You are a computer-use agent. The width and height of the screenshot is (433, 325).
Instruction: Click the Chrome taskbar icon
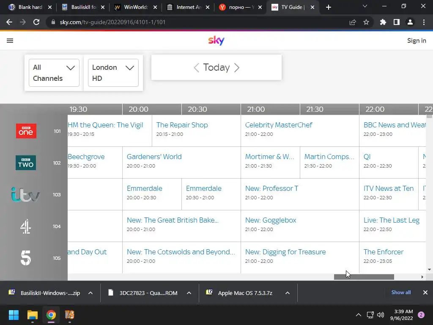coord(51,315)
